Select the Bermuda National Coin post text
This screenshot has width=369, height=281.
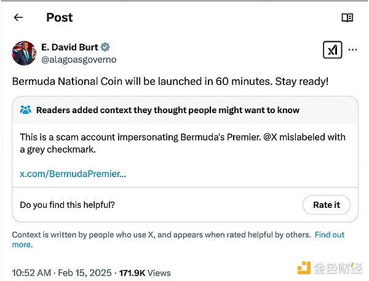[170, 81]
